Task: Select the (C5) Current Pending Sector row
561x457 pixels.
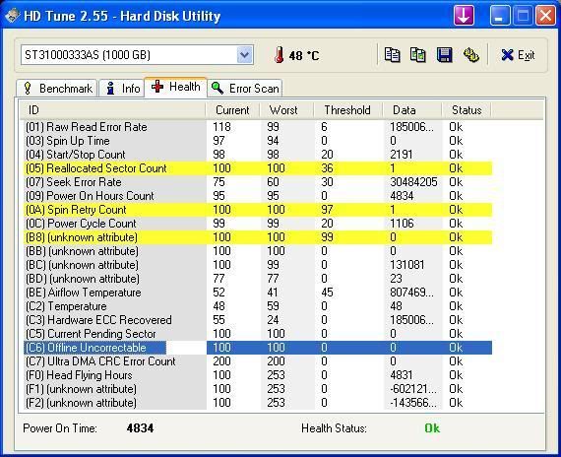Action: coord(258,334)
